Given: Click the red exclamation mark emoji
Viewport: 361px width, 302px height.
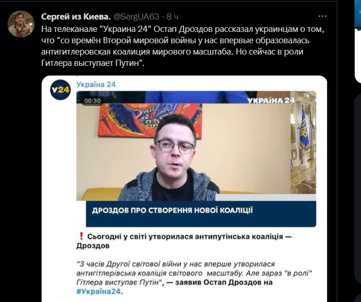Looking at the screenshot, I should click(81, 236).
